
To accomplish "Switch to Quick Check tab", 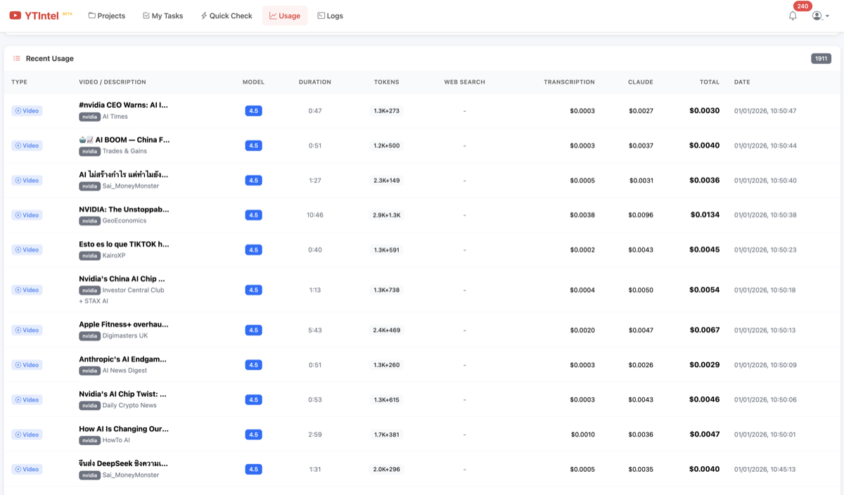I will [226, 15].
